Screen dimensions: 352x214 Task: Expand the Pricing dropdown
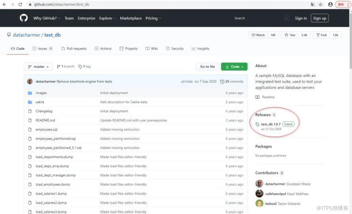pos(153,18)
